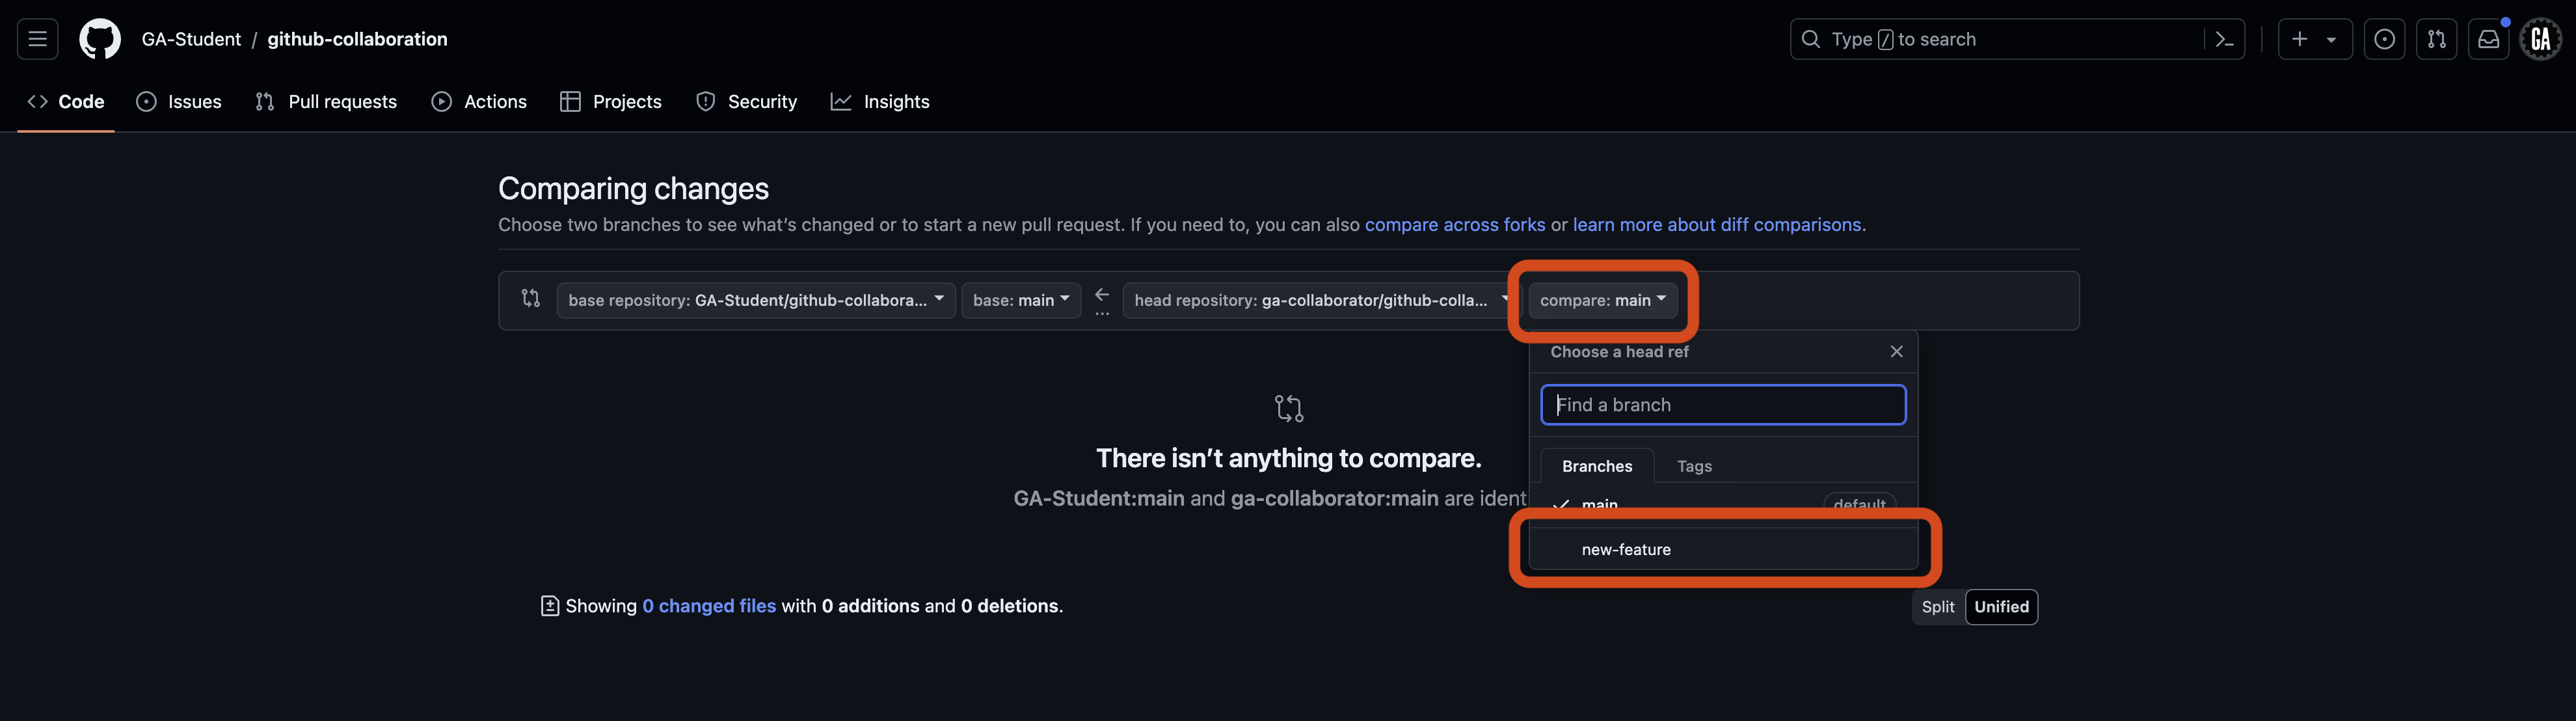Click the compare branches arrows icon
The image size is (2576, 721).
pos(530,299)
